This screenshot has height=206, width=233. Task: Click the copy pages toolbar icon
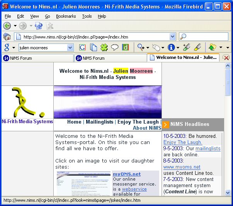click(94, 47)
